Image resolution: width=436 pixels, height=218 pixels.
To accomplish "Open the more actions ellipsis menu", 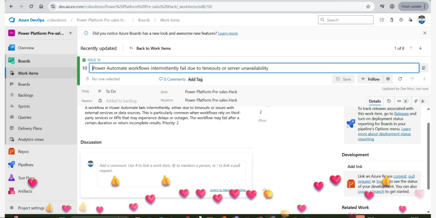I will point(424,79).
